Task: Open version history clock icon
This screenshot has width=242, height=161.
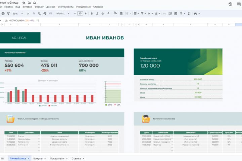Action: coord(230,4)
